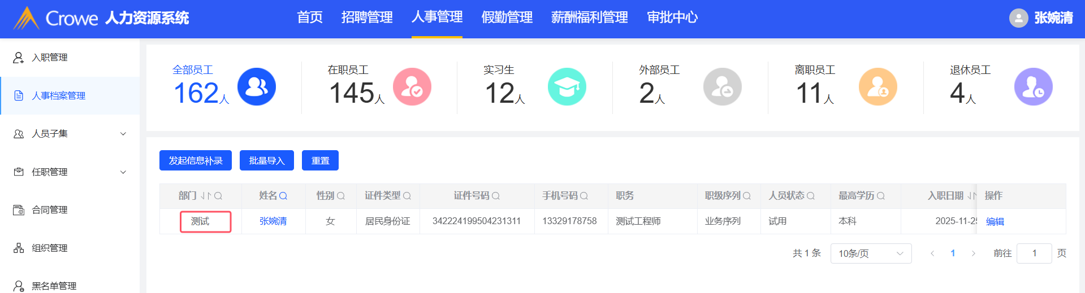Open search for 最高学历 column
The image size is (1085, 293).
pyautogui.click(x=881, y=196)
